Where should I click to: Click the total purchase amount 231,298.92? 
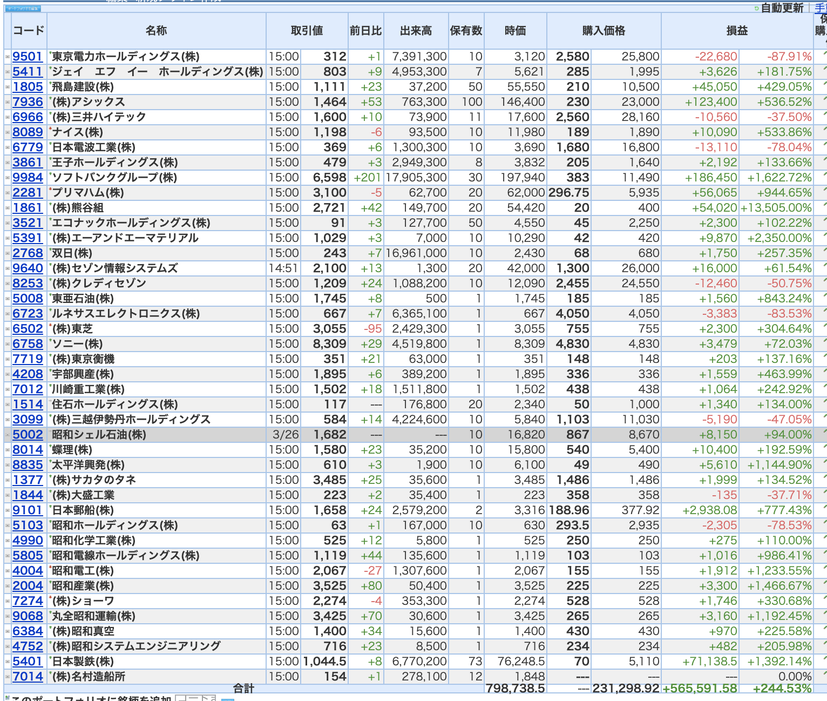click(626, 689)
